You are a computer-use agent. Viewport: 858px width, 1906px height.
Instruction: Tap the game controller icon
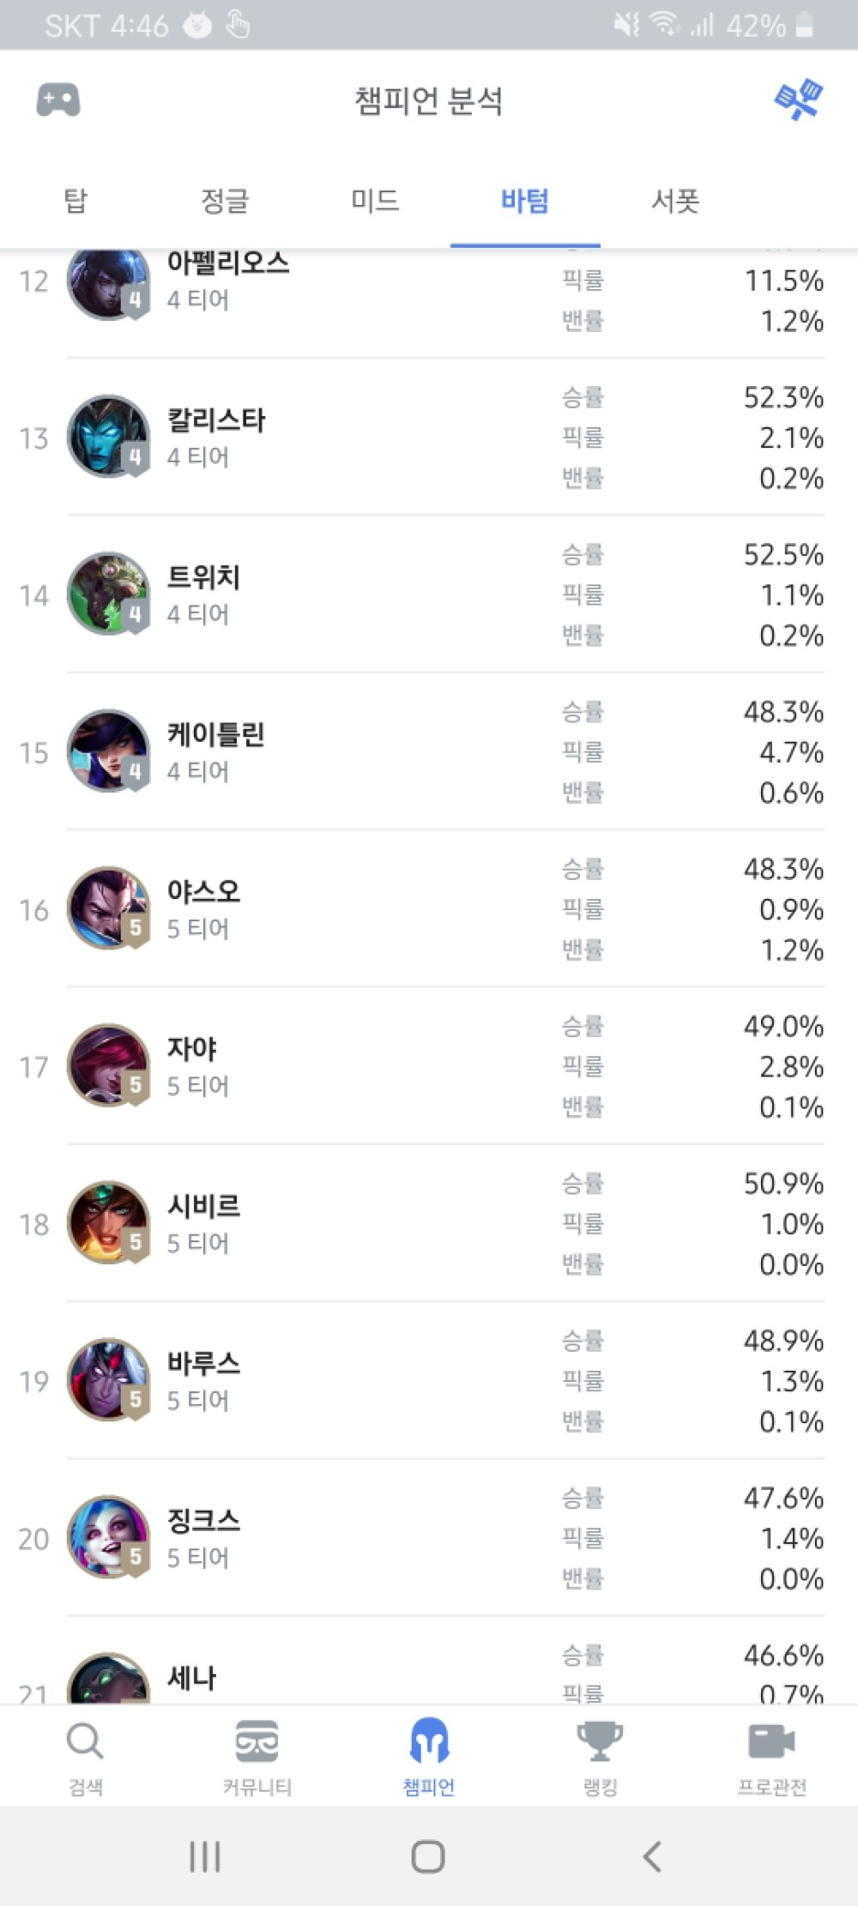(58, 100)
